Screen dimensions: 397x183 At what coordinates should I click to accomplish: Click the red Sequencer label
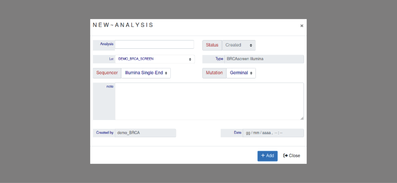pyautogui.click(x=107, y=73)
